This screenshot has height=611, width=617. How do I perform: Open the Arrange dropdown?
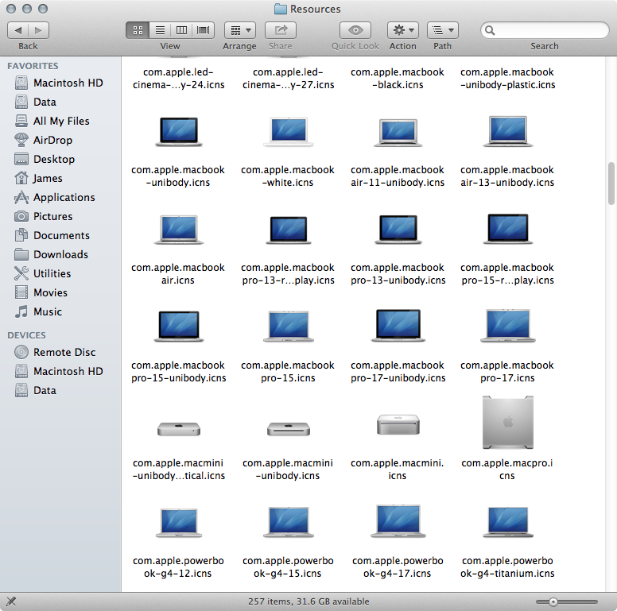point(240,30)
